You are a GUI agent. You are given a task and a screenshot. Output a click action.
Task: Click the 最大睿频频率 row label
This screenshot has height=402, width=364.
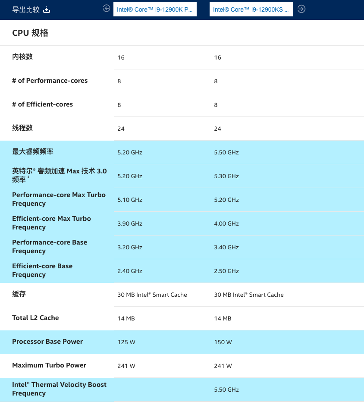(x=33, y=151)
